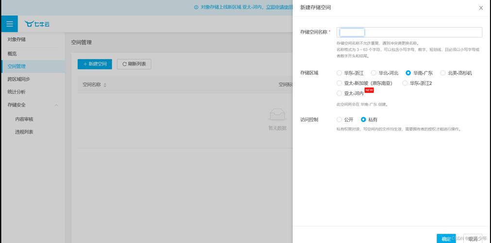This screenshot has height=243, width=491.
Task: Open the hamburger menu icon
Action: pos(9,24)
